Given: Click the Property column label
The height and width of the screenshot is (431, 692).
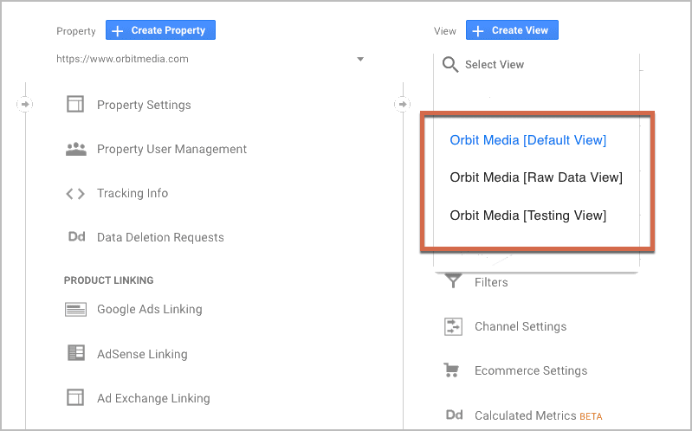Looking at the screenshot, I should 76,31.
